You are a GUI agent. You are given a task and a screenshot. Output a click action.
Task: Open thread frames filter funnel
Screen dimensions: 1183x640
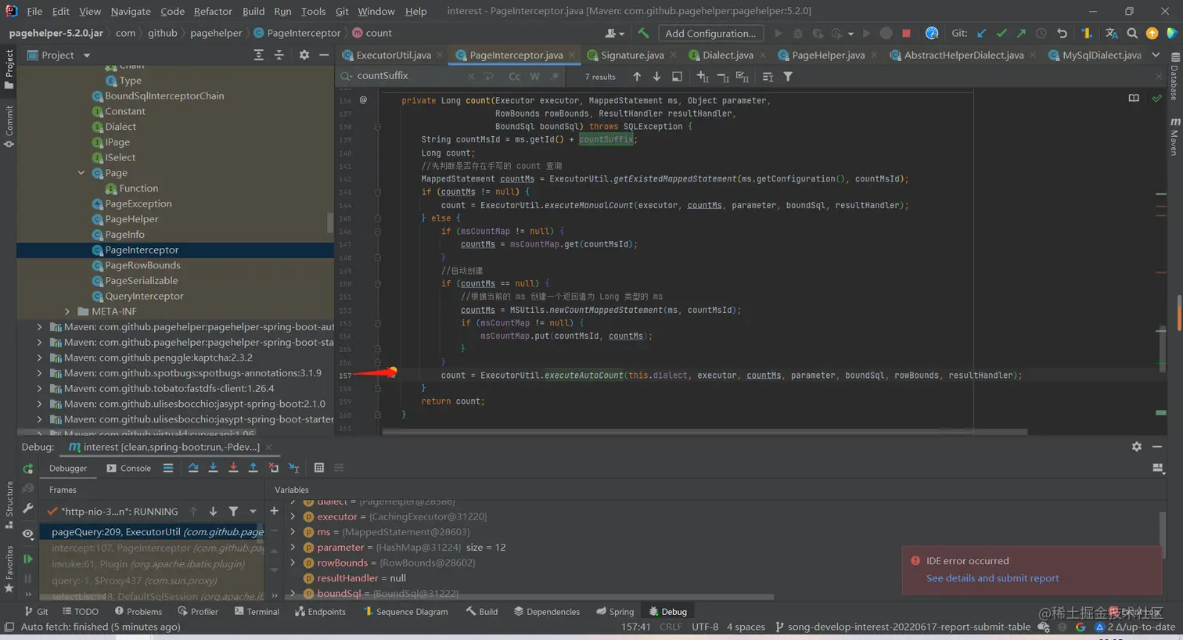(233, 512)
